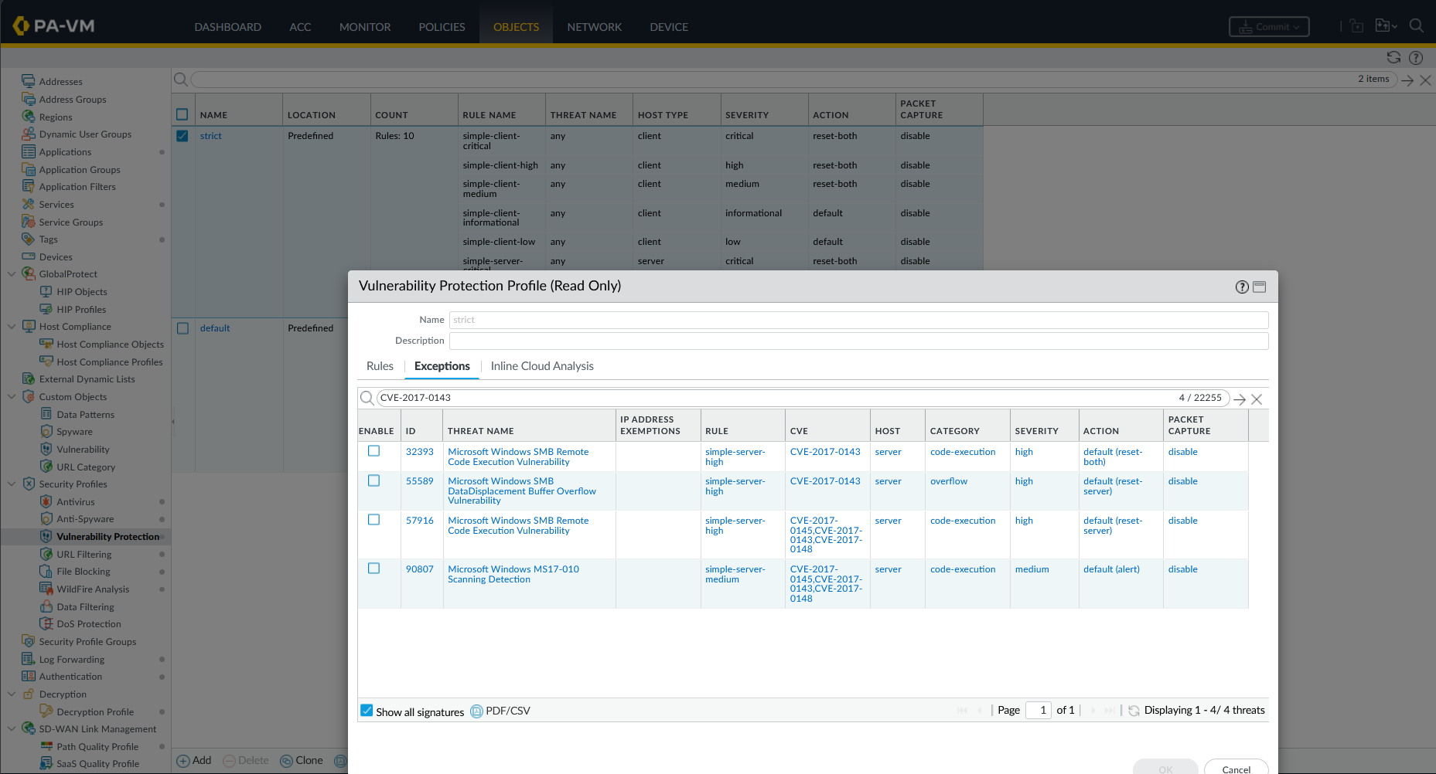
Task: Uncheck the strict profile row checkbox
Action: [x=182, y=136]
